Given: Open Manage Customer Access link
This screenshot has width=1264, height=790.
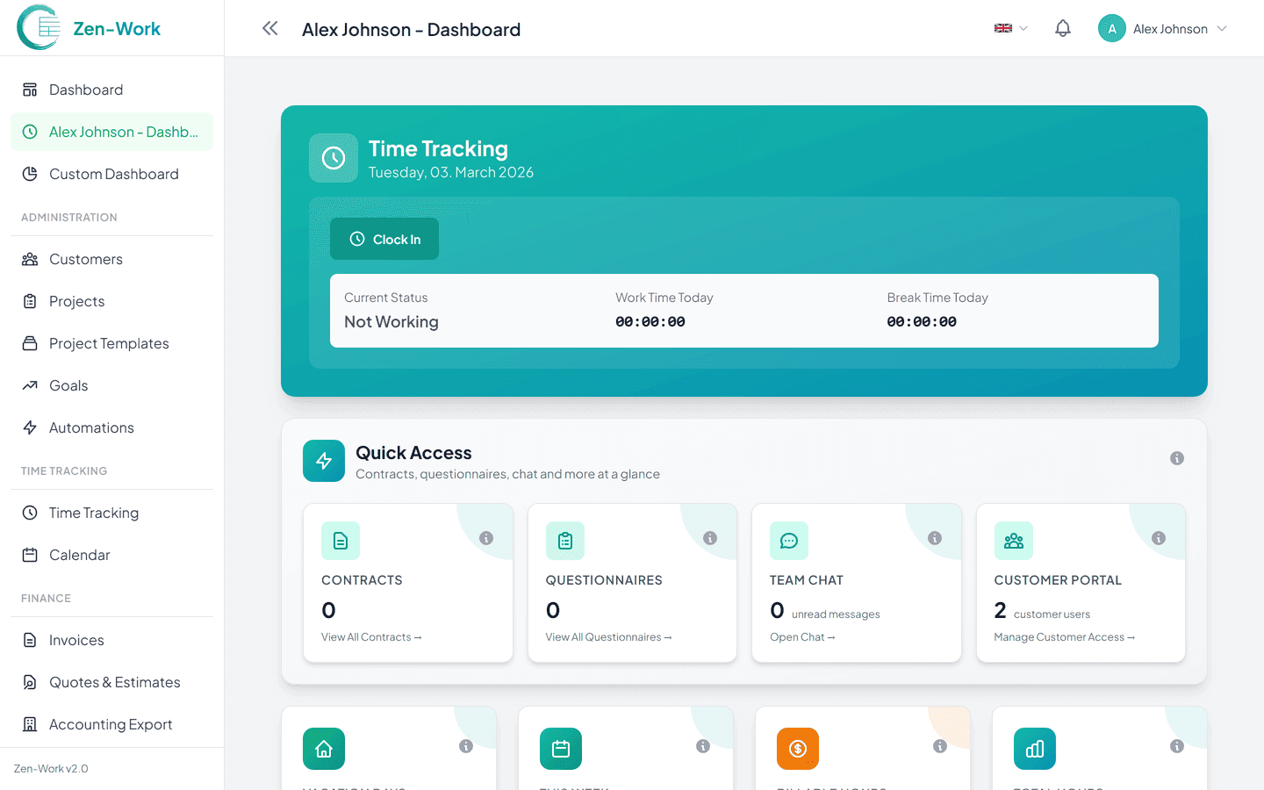Looking at the screenshot, I should (1064, 636).
